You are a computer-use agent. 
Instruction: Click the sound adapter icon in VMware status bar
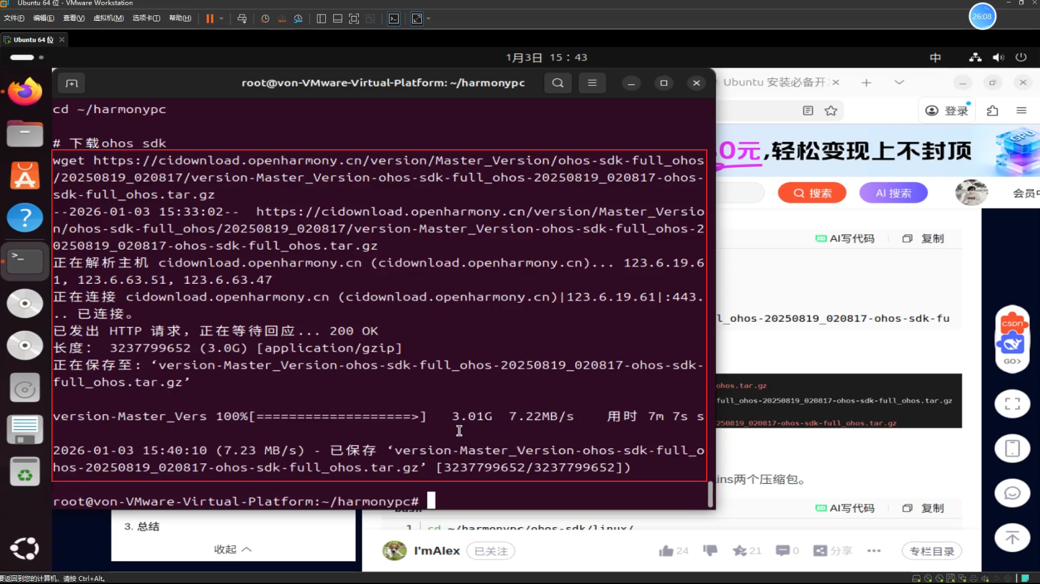pos(984,578)
